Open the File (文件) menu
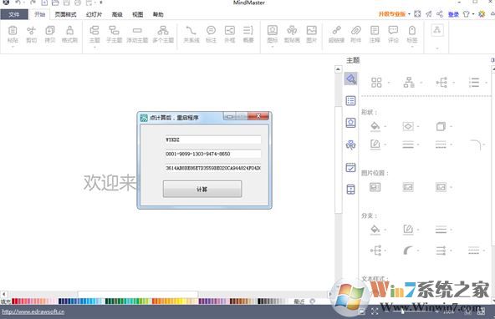Screen dimensions: 495x319 [x=14, y=14]
